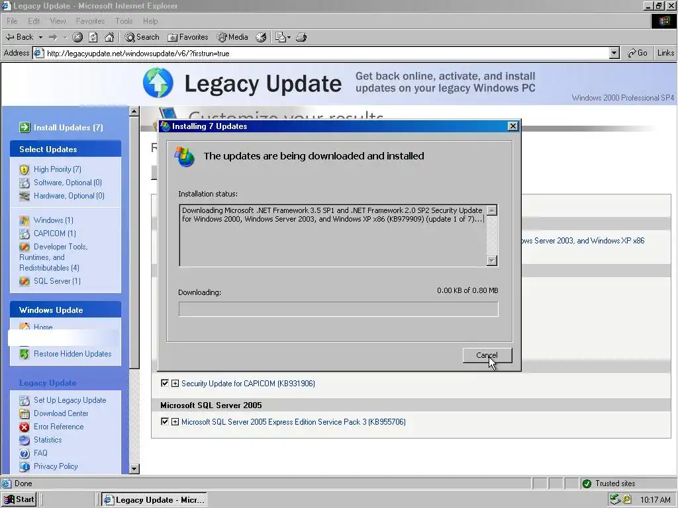Screen dimensions: 678x508
Task: Uncheck SQL Server 2005 Express SP3 checkbox
Action: click(x=164, y=421)
